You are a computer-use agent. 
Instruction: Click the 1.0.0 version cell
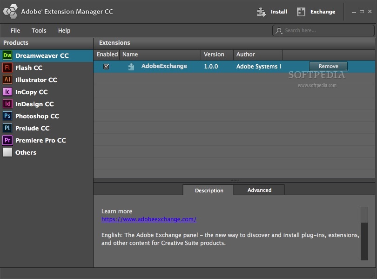click(x=211, y=67)
